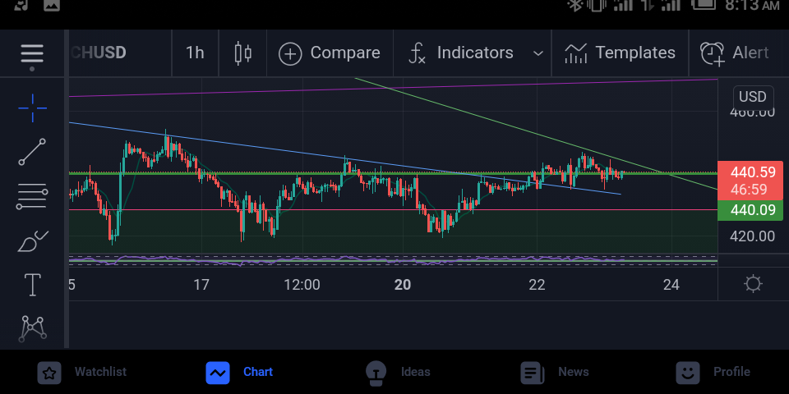
Task: Open the hamburger menu icon
Action: point(32,57)
